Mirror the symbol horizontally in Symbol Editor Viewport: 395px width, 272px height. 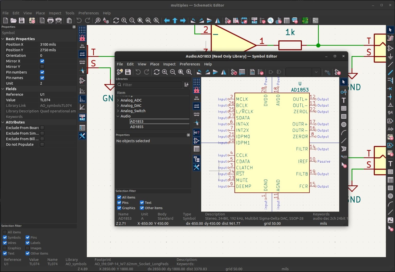223,72
